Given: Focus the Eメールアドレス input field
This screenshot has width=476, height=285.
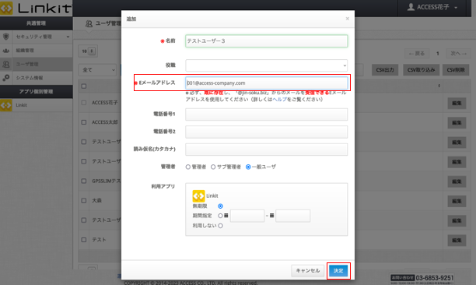Looking at the screenshot, I should tap(266, 83).
